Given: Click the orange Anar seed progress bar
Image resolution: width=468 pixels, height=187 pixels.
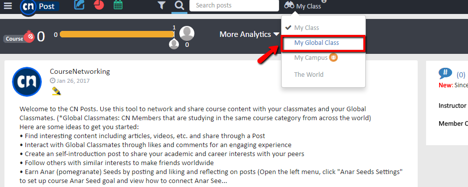Looking at the screenshot, I should pyautogui.click(x=117, y=34).
